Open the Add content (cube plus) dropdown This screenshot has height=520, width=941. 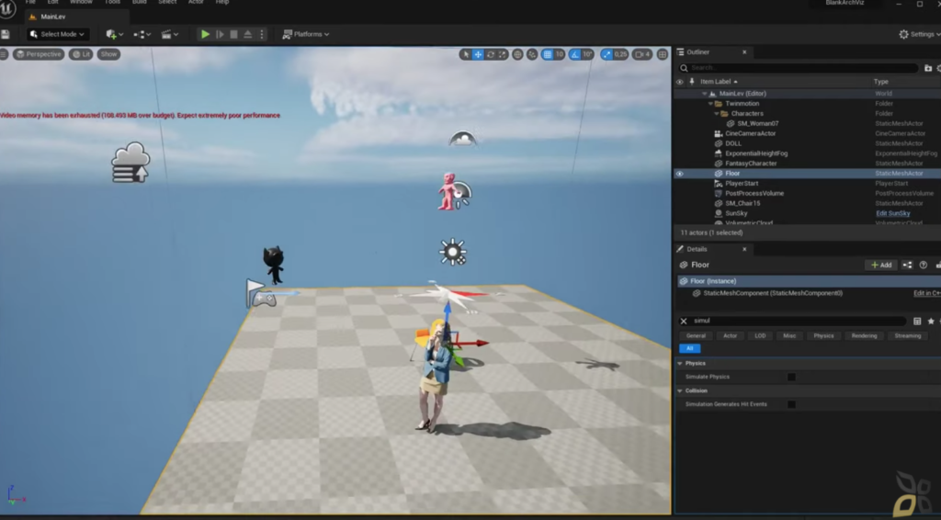pyautogui.click(x=114, y=34)
